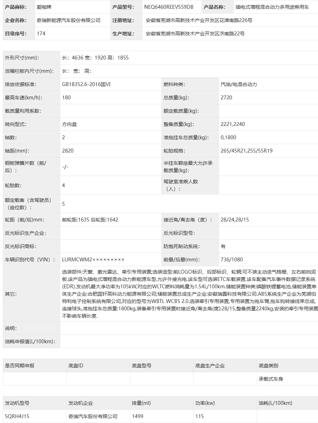Select wheelbase value 2820
This screenshot has height=423, width=318.
68,151
